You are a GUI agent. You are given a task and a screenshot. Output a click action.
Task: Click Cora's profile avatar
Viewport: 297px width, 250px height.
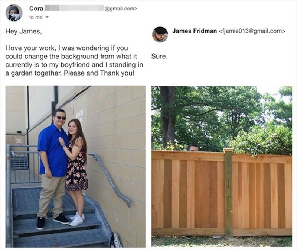14,13
